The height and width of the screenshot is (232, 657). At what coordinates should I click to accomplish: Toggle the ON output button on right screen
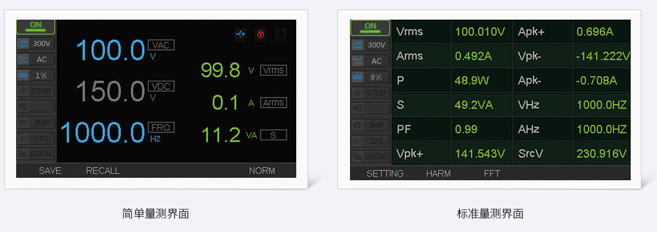point(370,27)
